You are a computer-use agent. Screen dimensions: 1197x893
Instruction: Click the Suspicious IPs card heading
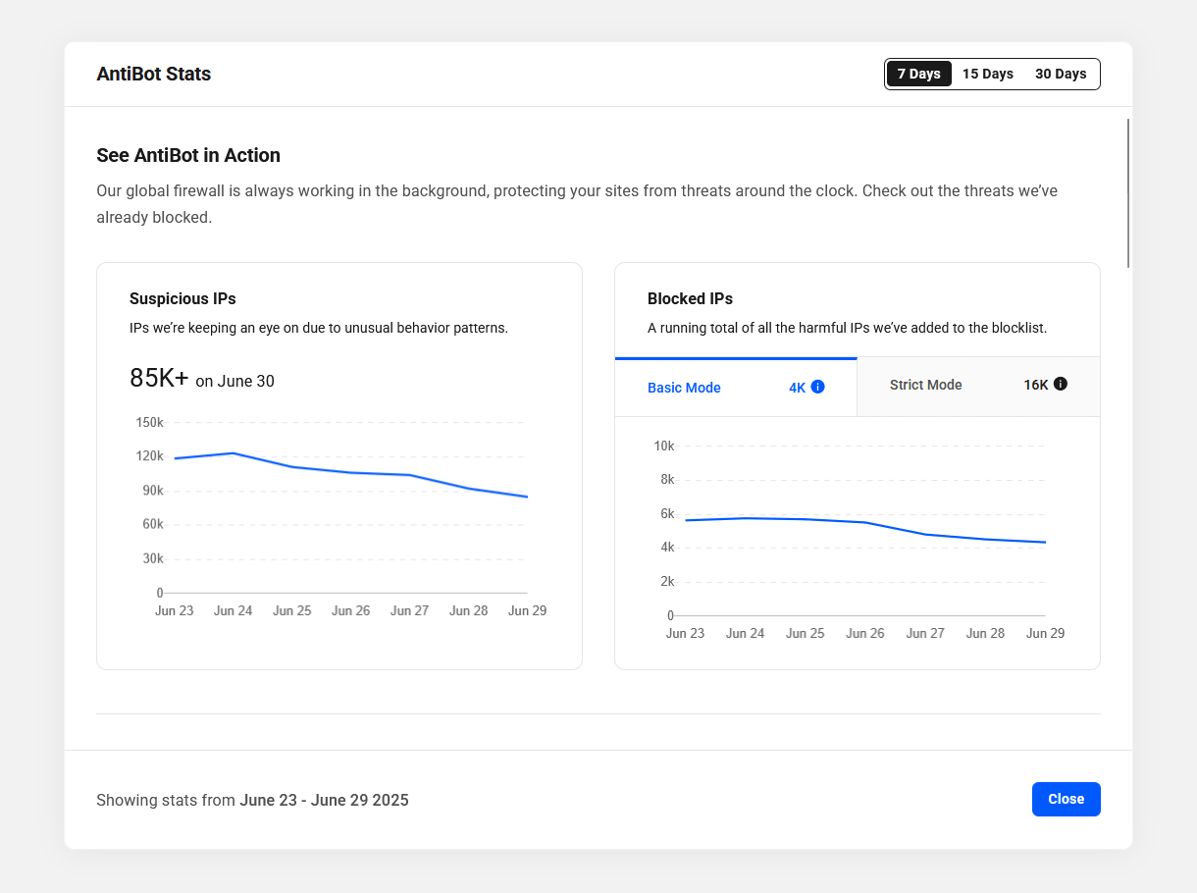(x=182, y=298)
